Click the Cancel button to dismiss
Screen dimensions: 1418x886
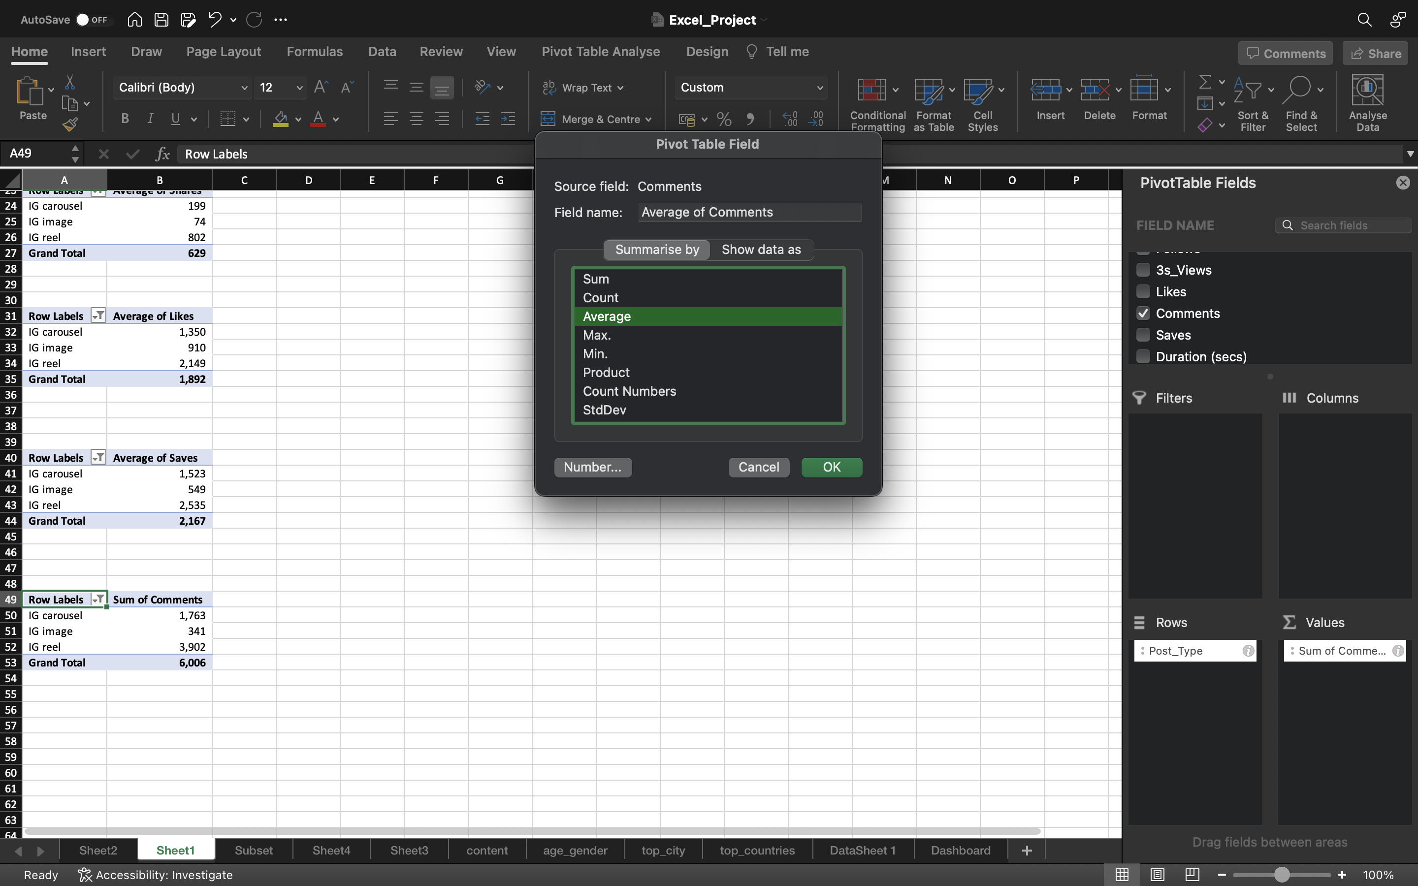click(759, 468)
